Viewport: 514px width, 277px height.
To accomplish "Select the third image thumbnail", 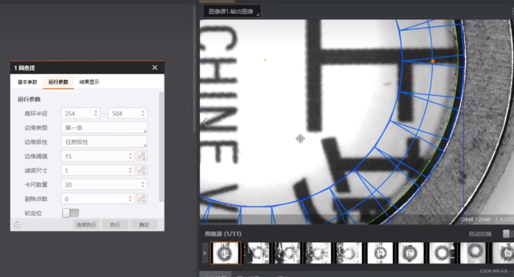I will [287, 253].
